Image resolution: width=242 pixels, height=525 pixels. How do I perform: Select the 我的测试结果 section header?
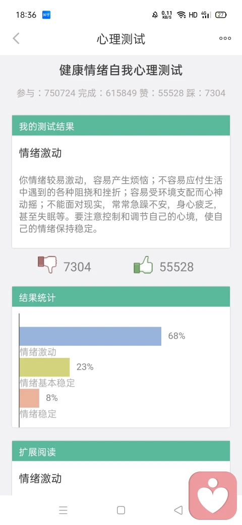121,126
